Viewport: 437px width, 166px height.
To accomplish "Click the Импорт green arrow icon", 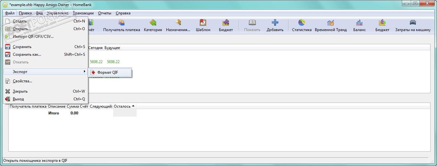I will pos(7,37).
